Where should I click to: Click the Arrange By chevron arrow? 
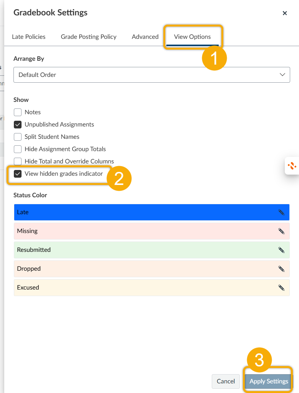tap(282, 75)
